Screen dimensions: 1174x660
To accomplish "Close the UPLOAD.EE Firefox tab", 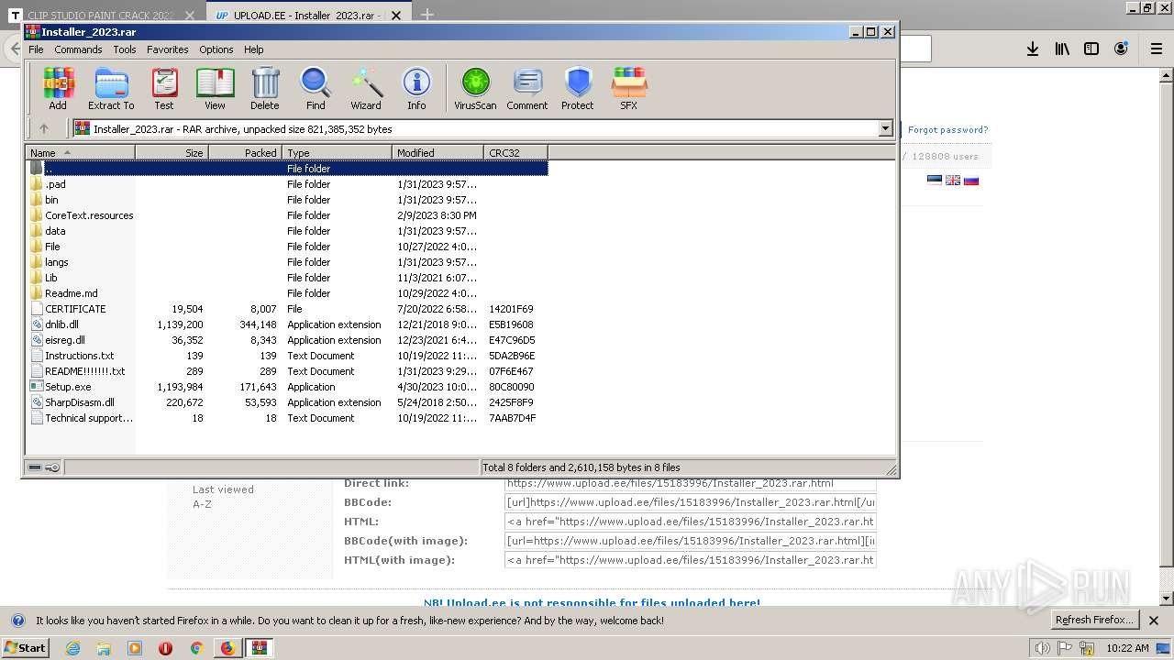I will [396, 16].
